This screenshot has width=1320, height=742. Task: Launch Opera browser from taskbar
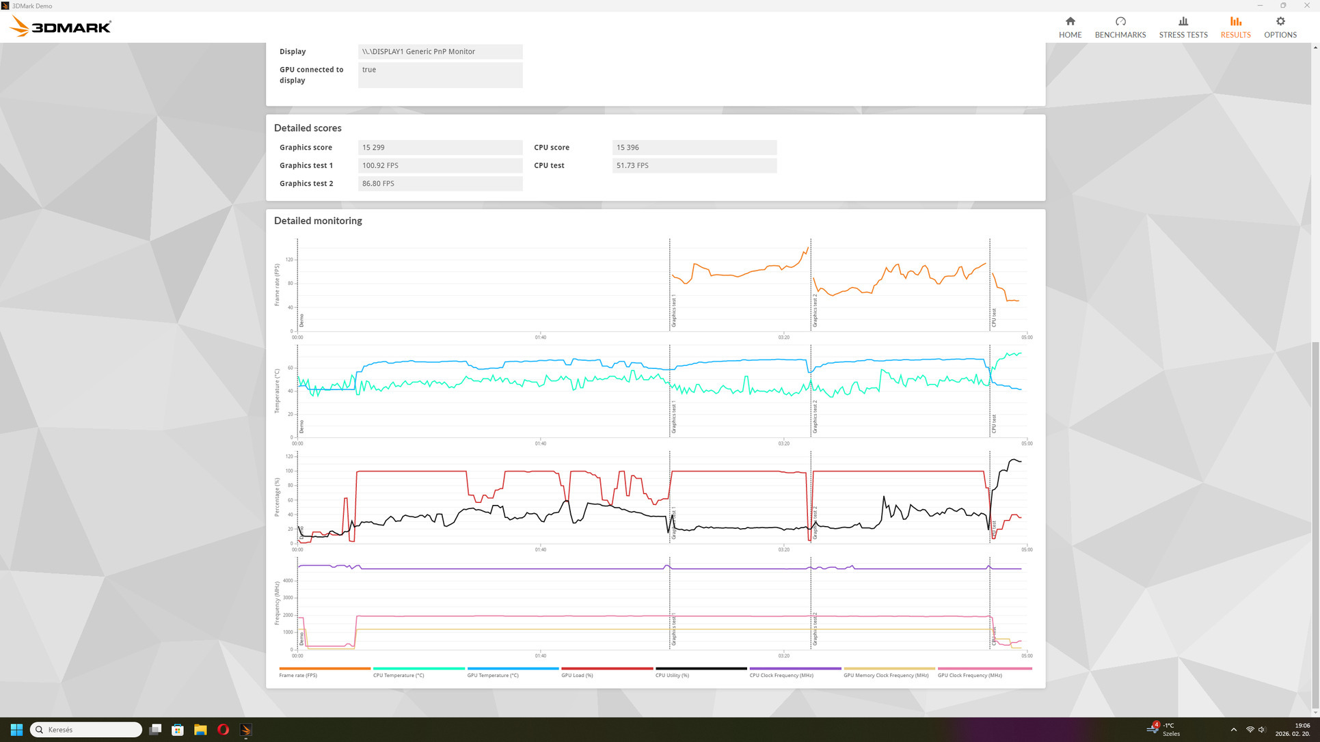coord(223,730)
